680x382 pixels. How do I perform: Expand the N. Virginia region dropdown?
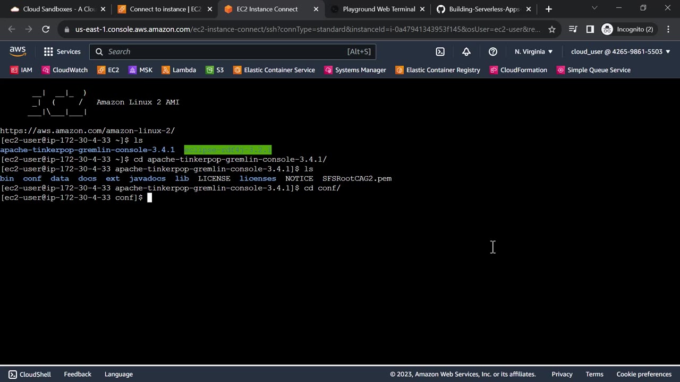533,51
